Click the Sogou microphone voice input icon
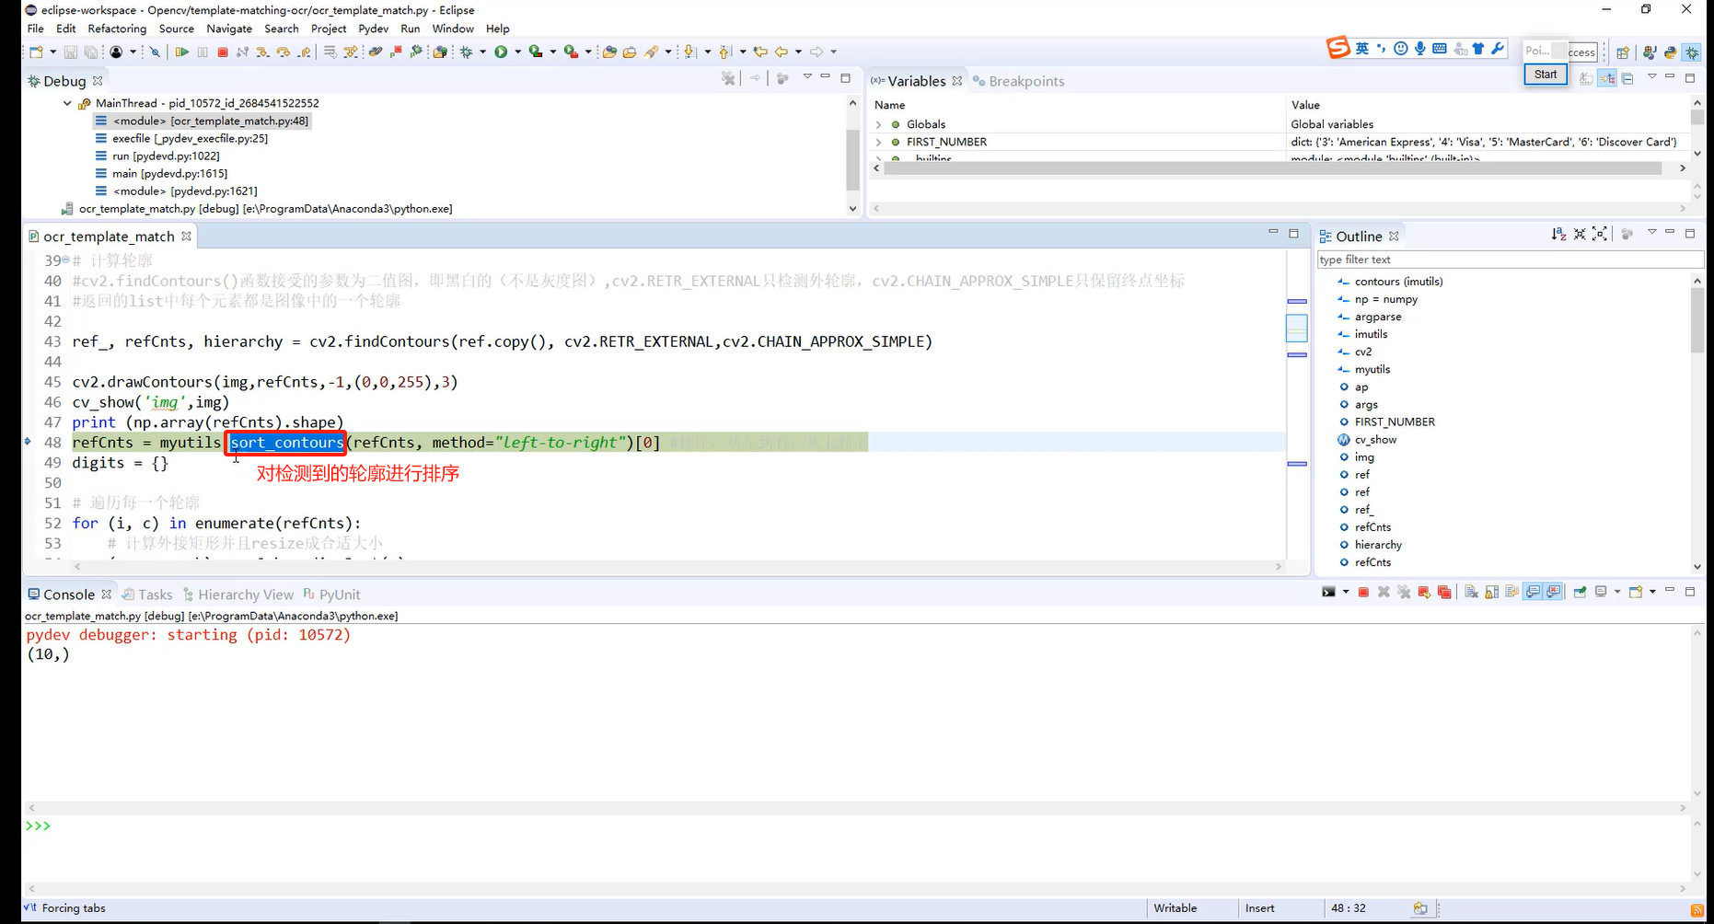Image resolution: width=1714 pixels, height=924 pixels. coord(1420,49)
